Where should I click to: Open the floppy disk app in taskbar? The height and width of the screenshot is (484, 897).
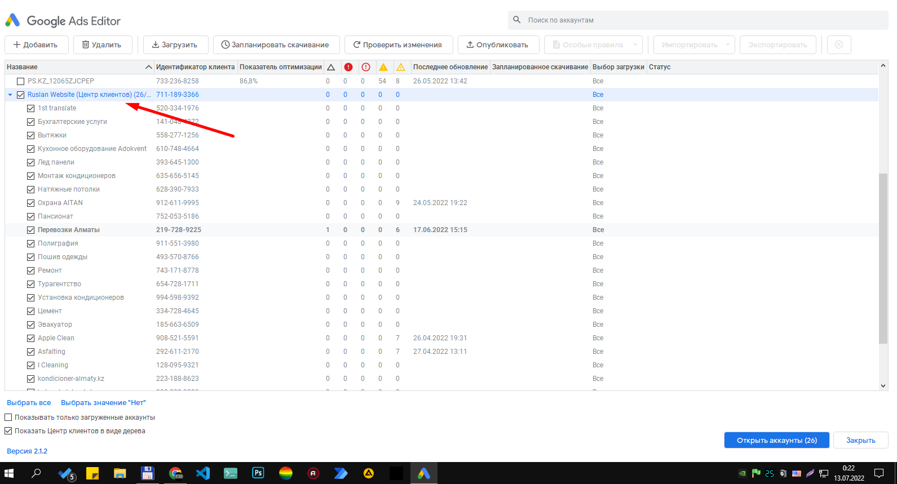coord(148,473)
